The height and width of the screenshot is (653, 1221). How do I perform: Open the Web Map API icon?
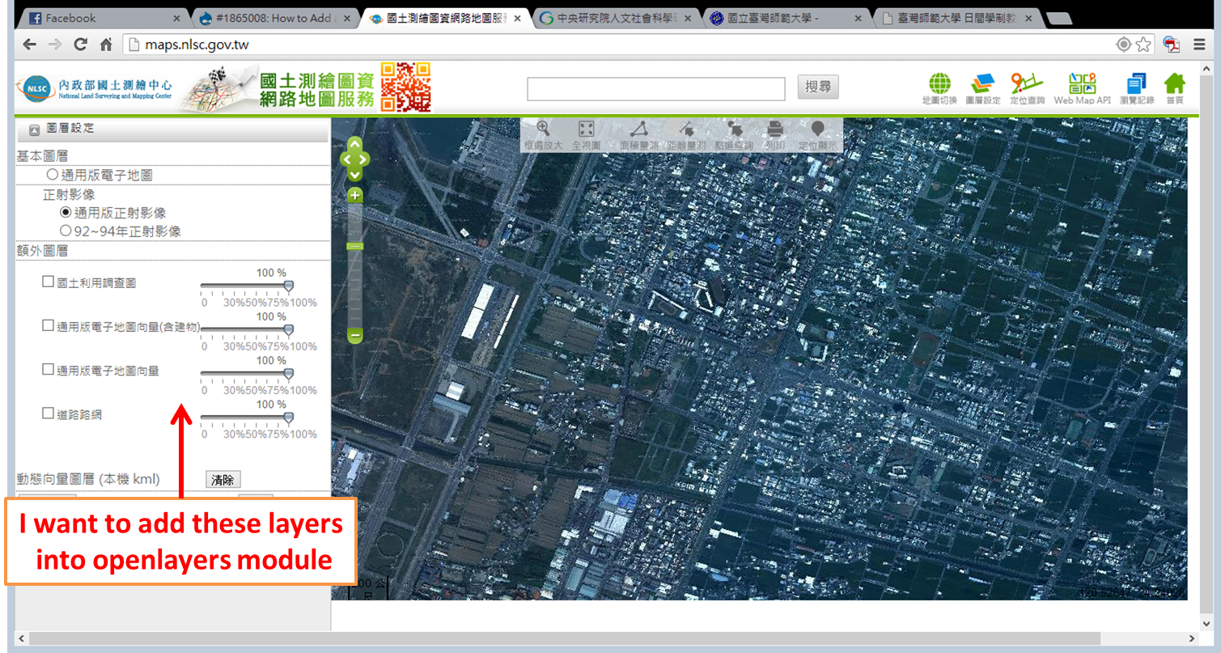1082,88
